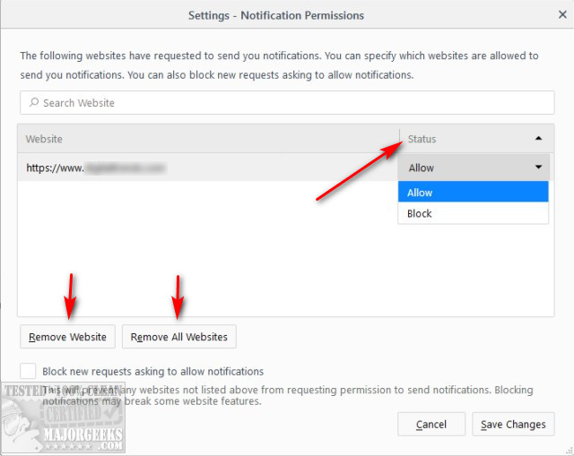Tick the Block new requests checkbox

[x=28, y=371]
